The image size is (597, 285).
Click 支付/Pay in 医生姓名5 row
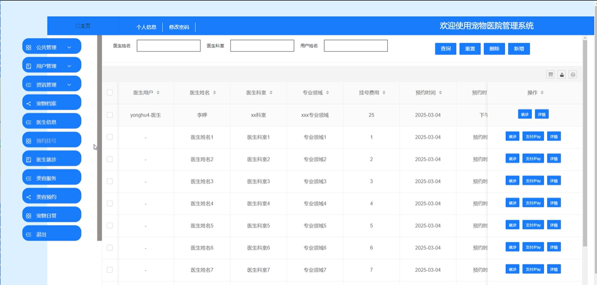point(533,225)
